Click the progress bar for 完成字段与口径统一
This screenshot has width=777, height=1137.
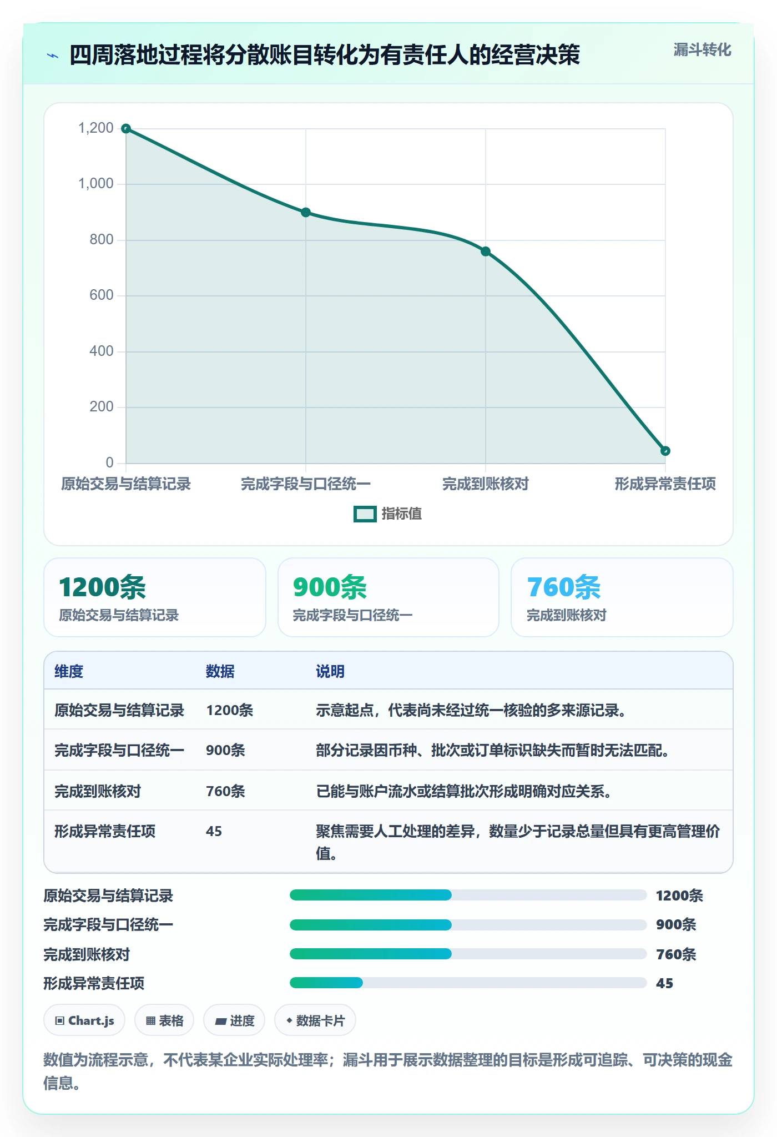pyautogui.click(x=468, y=924)
